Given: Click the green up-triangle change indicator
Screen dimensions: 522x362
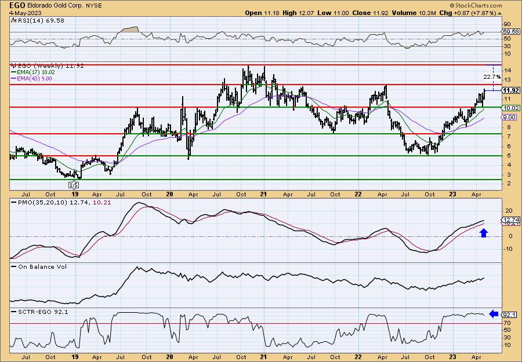Looking at the screenshot, I should point(499,13).
